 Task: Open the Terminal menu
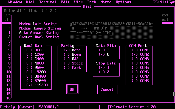48,2
